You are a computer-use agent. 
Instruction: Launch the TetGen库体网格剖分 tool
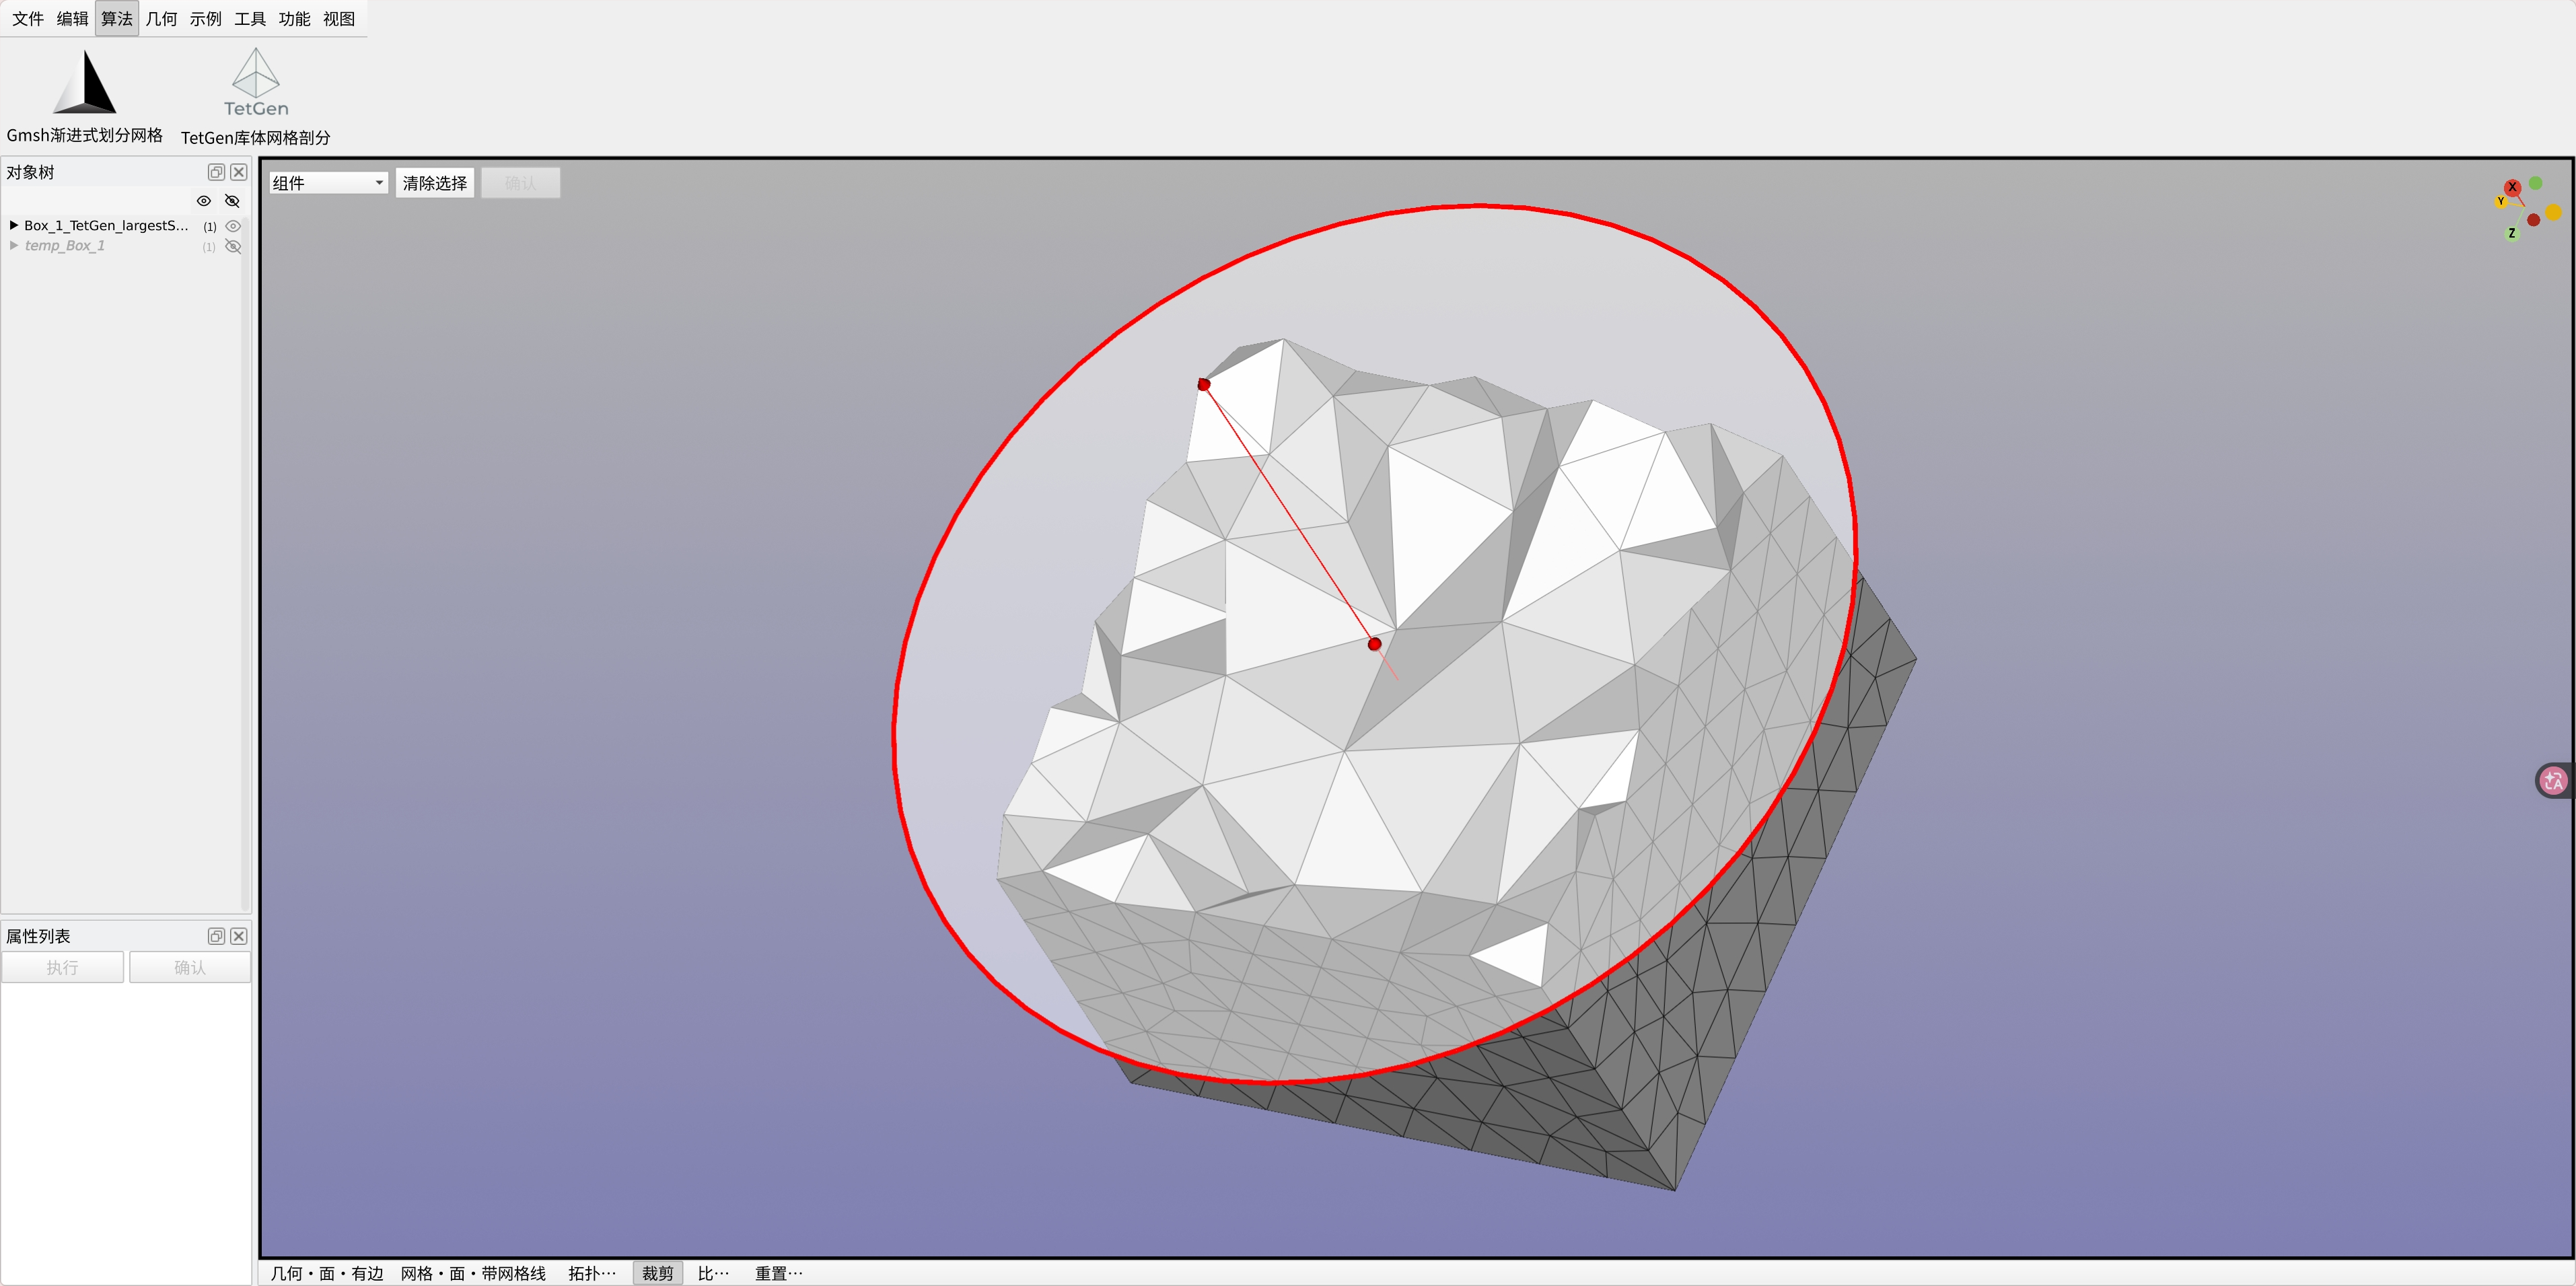[256, 97]
